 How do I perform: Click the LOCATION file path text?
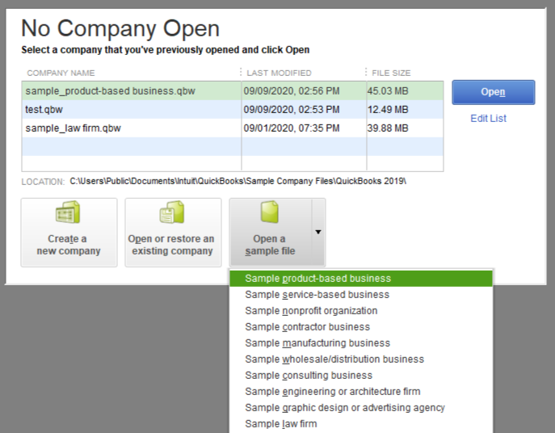pyautogui.click(x=238, y=181)
